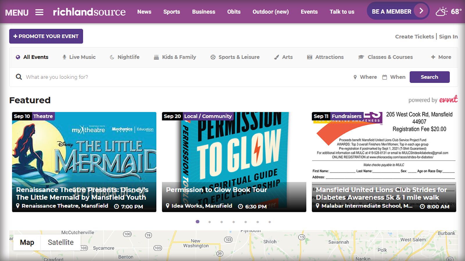Click the calendar icon beside When

(384, 77)
